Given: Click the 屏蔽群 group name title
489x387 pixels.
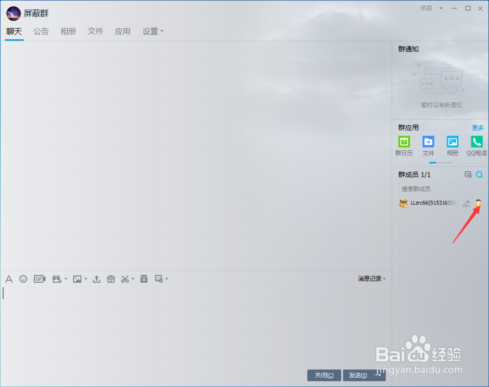Looking at the screenshot, I should pos(36,13).
